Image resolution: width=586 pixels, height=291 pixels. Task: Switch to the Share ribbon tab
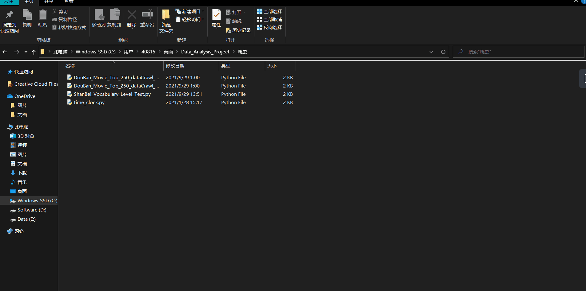pos(49,2)
